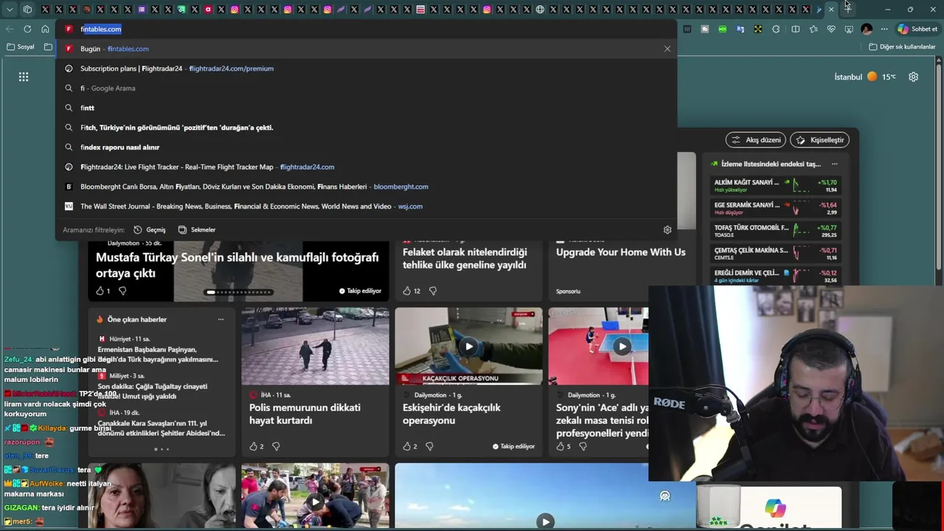Open The Wall Street Journal suggestion
944x531 pixels.
coord(366,206)
